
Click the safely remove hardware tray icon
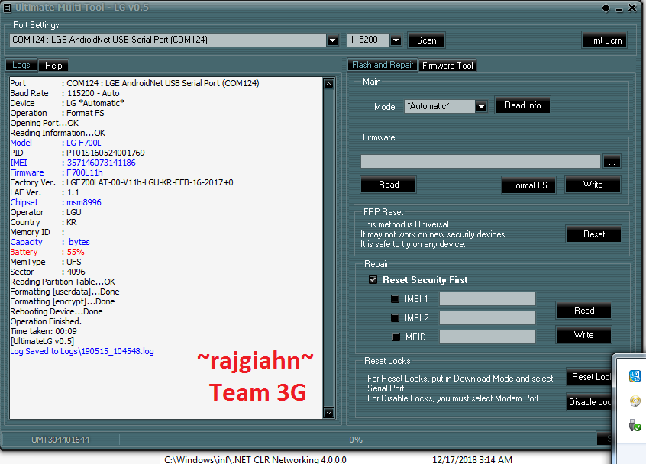pos(635,425)
